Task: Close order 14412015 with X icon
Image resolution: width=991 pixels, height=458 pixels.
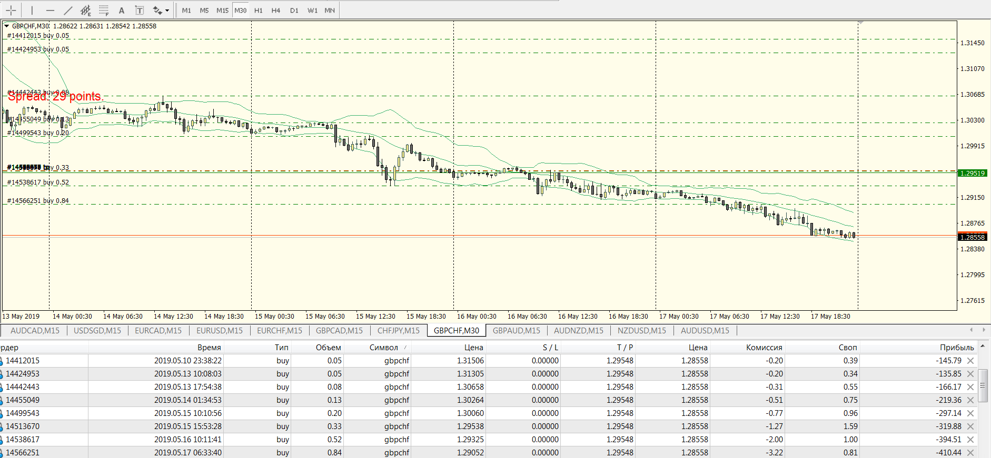Action: pyautogui.click(x=970, y=361)
